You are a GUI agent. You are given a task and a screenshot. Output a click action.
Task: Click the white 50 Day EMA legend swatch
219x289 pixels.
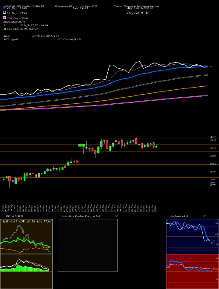4,13
